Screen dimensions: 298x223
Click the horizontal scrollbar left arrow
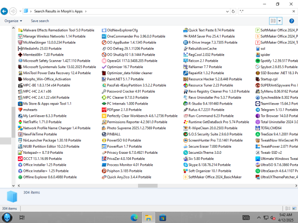point(19,186)
